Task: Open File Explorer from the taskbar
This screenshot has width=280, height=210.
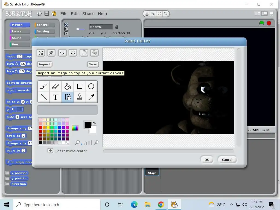Action: tap(147, 205)
